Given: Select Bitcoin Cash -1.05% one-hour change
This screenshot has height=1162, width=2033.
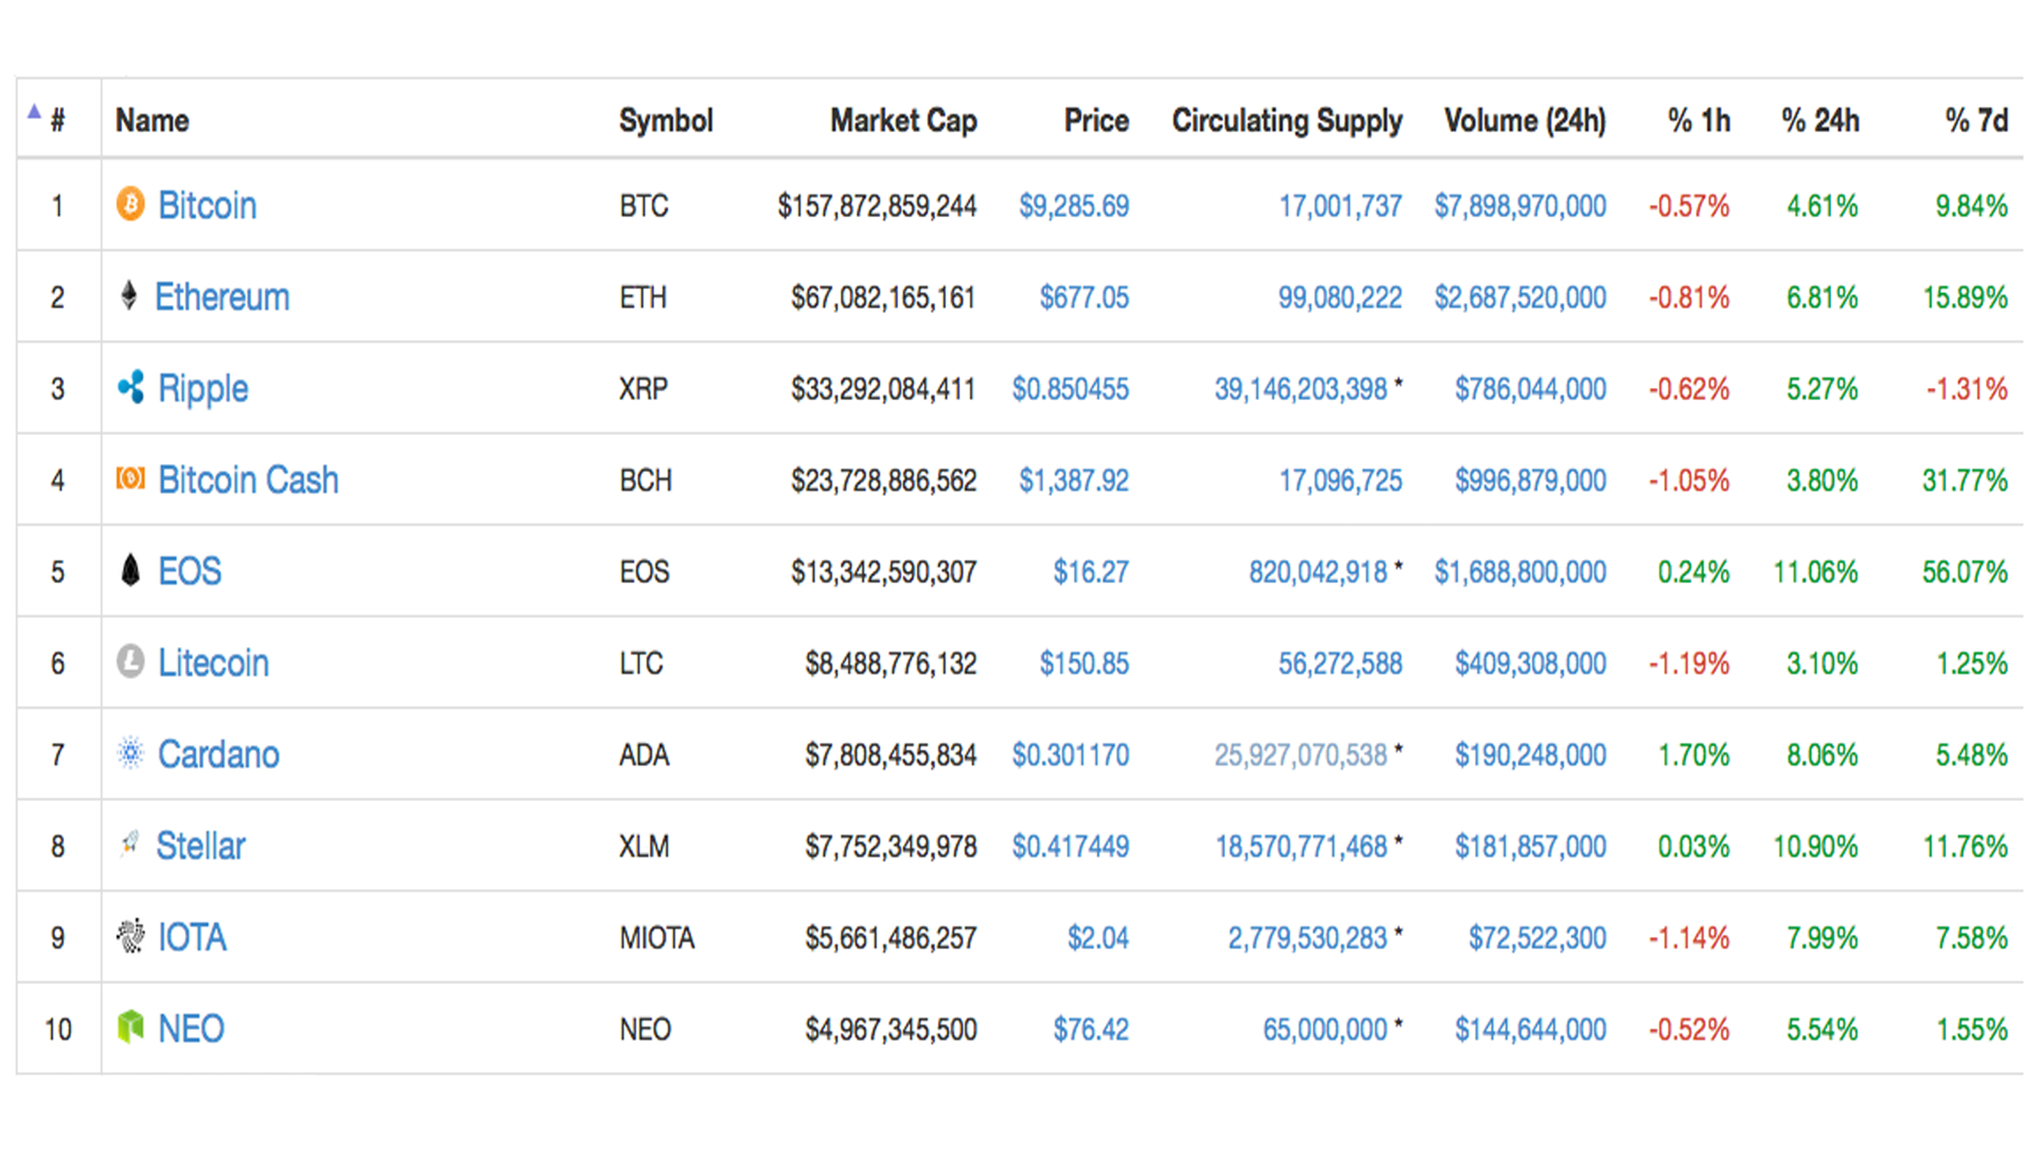Looking at the screenshot, I should click(x=1689, y=481).
